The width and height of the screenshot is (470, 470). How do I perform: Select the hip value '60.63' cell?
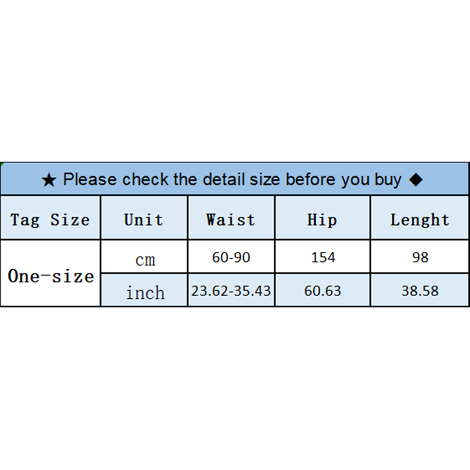(323, 291)
